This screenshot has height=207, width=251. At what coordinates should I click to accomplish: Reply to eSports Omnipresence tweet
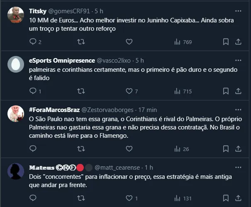pos(33,91)
